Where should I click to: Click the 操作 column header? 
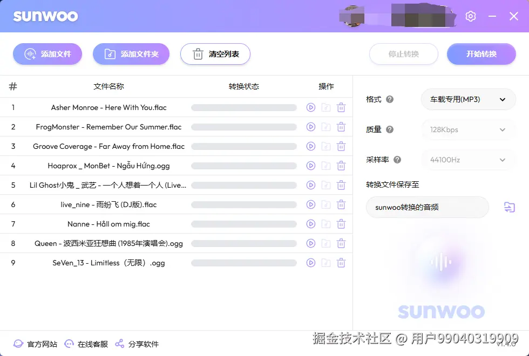coord(326,87)
